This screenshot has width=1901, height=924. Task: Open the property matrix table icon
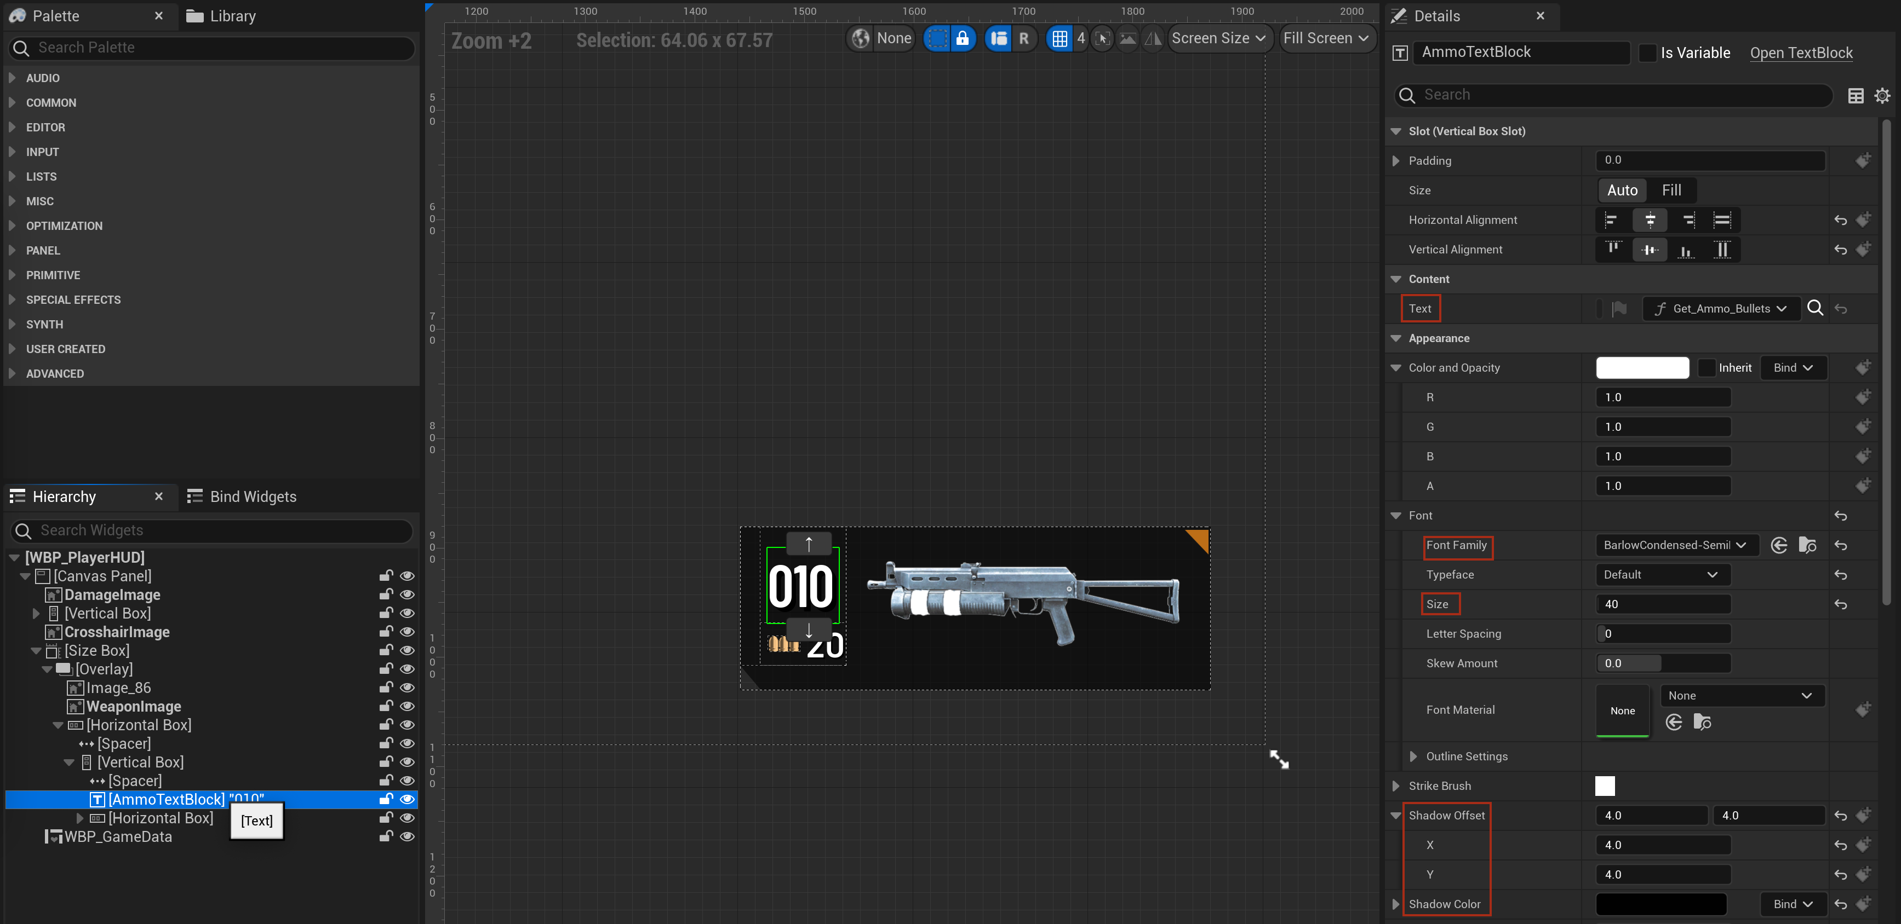coord(1856,96)
